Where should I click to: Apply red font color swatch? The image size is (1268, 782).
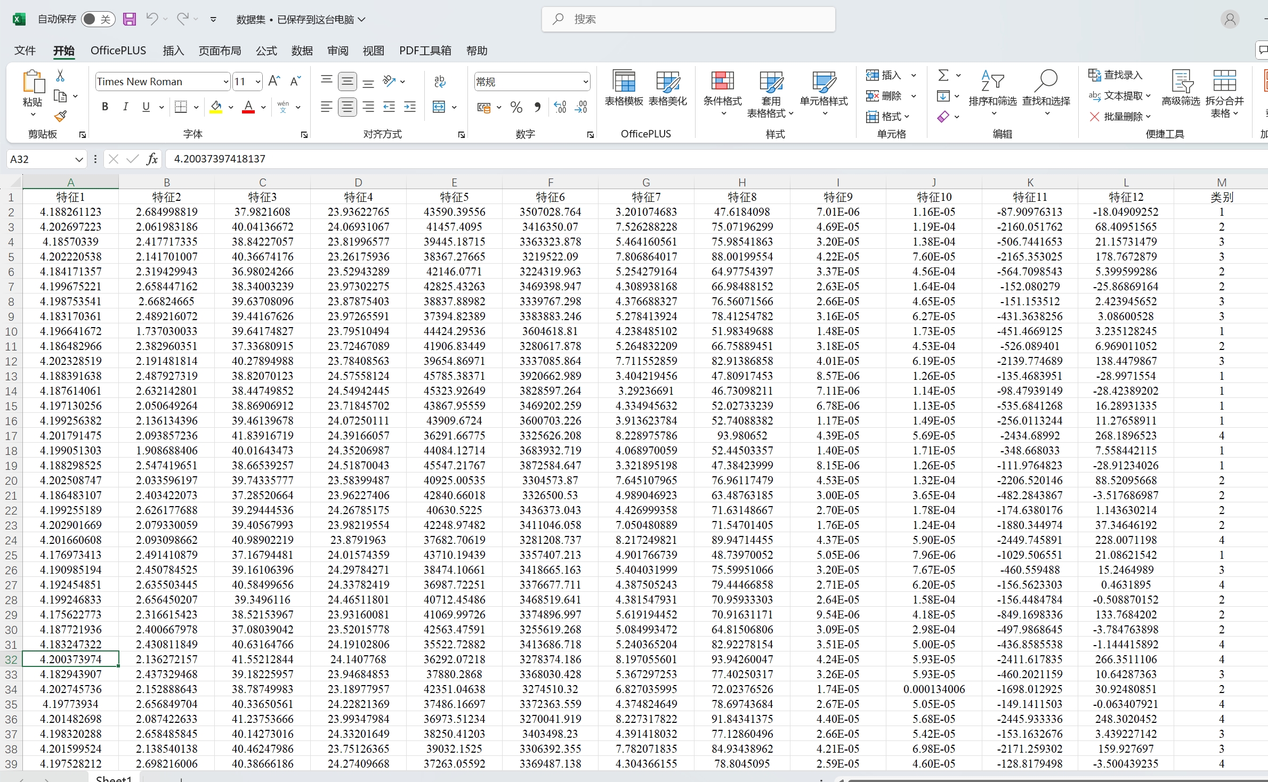[248, 107]
